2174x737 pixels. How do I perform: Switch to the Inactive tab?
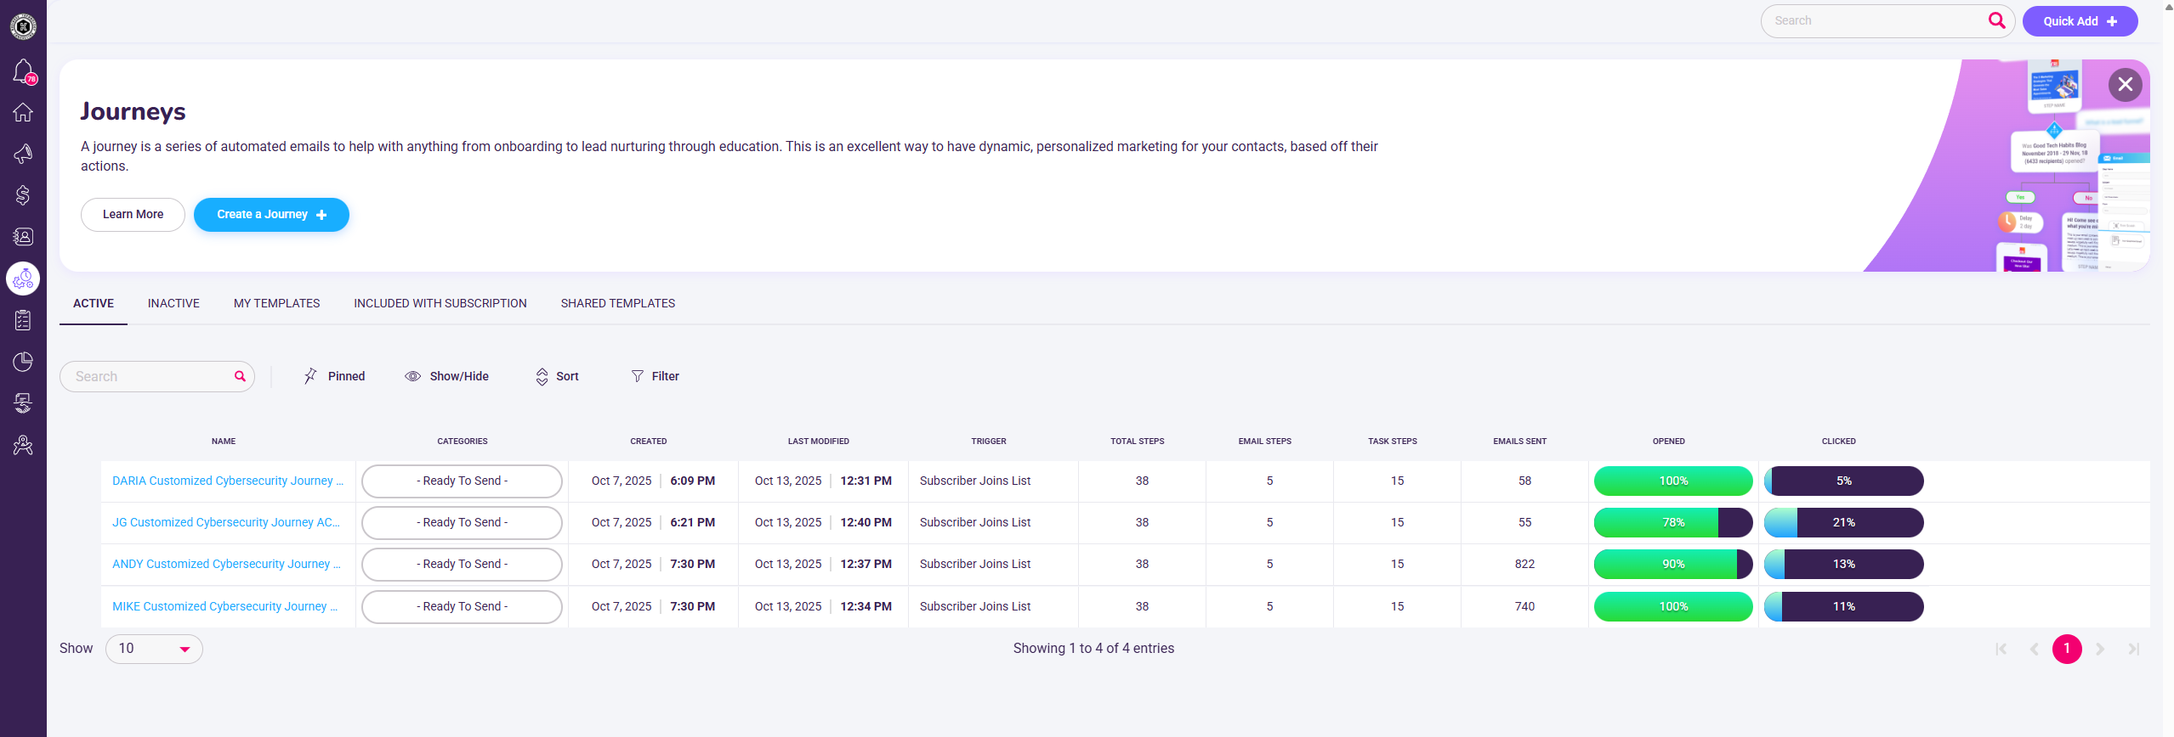(173, 303)
